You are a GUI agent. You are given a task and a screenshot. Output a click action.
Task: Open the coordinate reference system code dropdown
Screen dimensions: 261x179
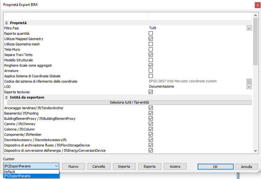pos(249,81)
